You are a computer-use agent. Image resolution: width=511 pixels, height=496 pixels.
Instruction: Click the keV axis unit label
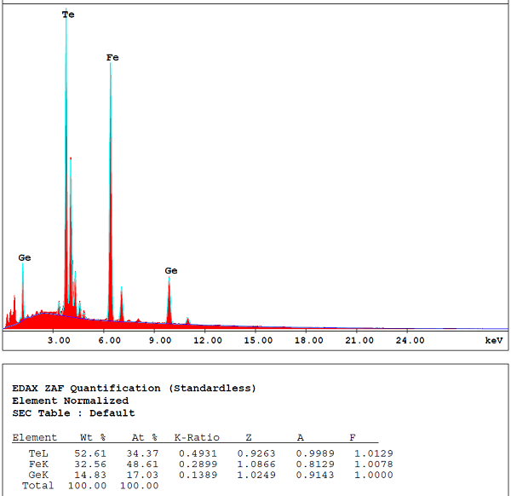click(x=494, y=340)
